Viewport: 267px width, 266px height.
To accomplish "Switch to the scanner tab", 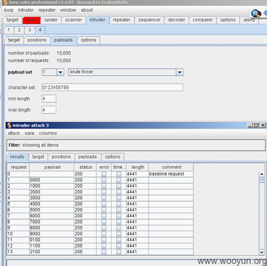I will pyautogui.click(x=74, y=20).
